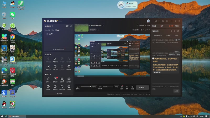Screen dimensions: 210x118
Task: Open the 正版音乐 music tool
Action: pyautogui.click(x=69, y=80)
